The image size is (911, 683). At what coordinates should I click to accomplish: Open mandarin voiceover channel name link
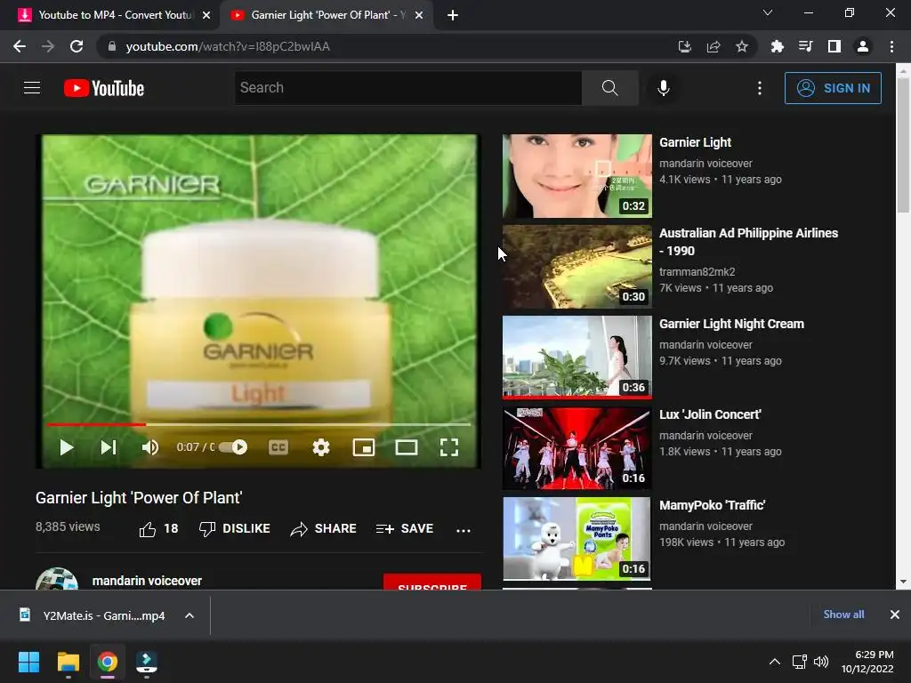pos(147,581)
